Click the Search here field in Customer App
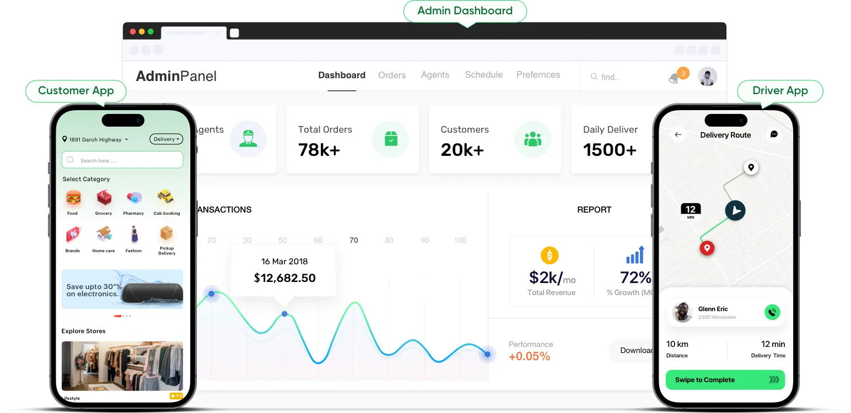This screenshot has width=851, height=413. (122, 160)
